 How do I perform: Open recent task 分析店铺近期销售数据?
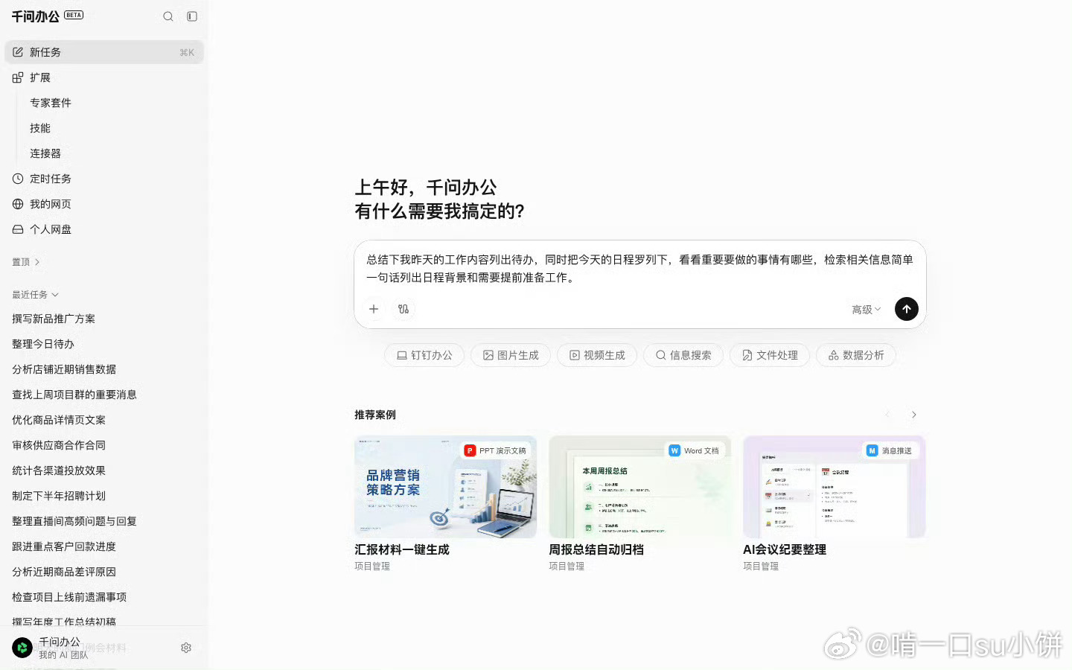(x=64, y=369)
